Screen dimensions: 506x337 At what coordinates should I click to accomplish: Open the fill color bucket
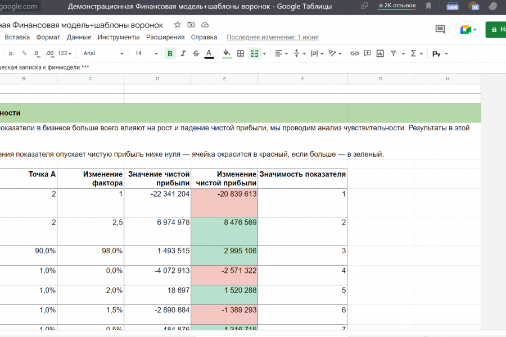pyautogui.click(x=227, y=53)
